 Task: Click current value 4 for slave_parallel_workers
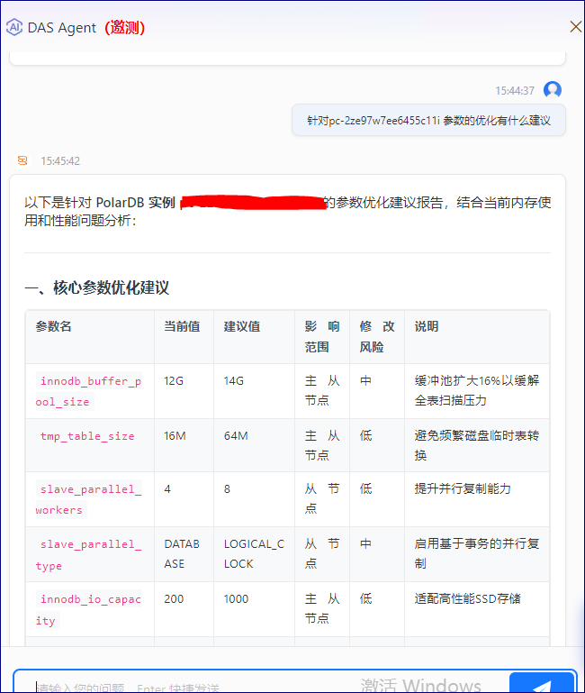pos(167,488)
